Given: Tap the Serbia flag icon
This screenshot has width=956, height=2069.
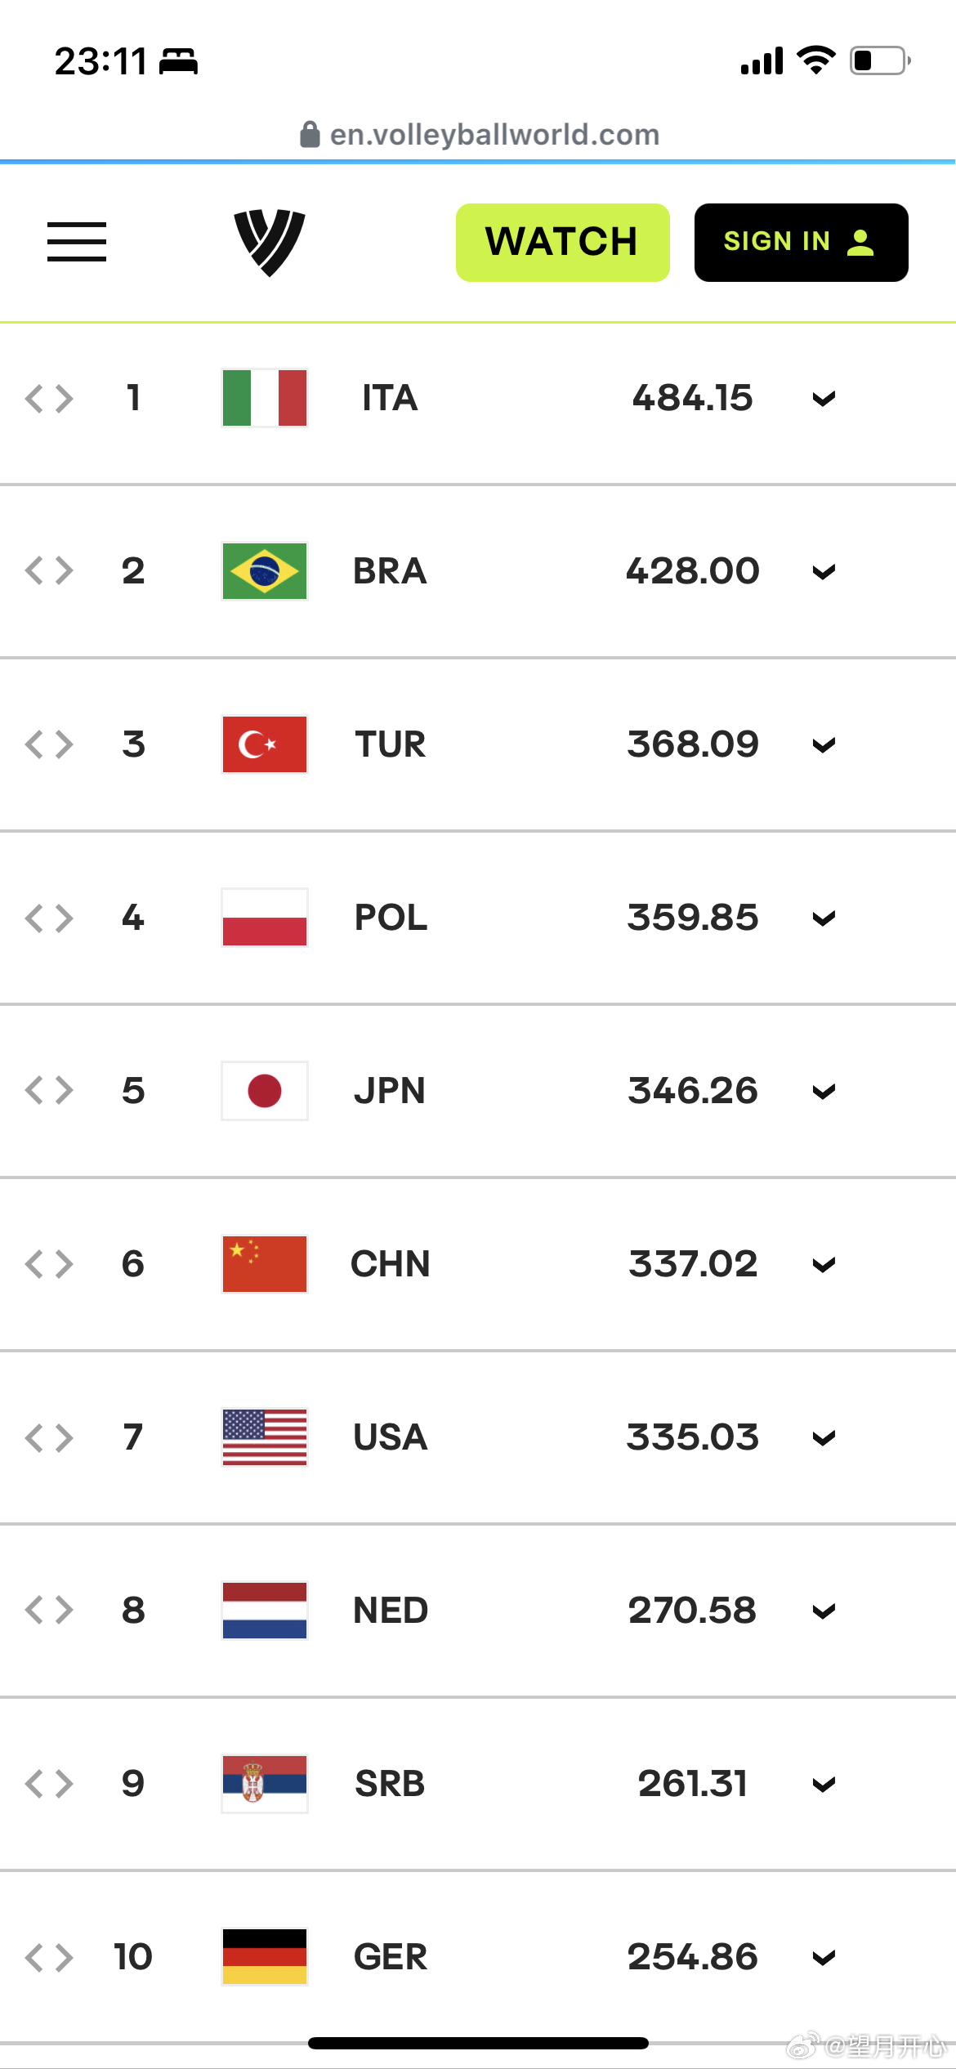Looking at the screenshot, I should point(265,1784).
